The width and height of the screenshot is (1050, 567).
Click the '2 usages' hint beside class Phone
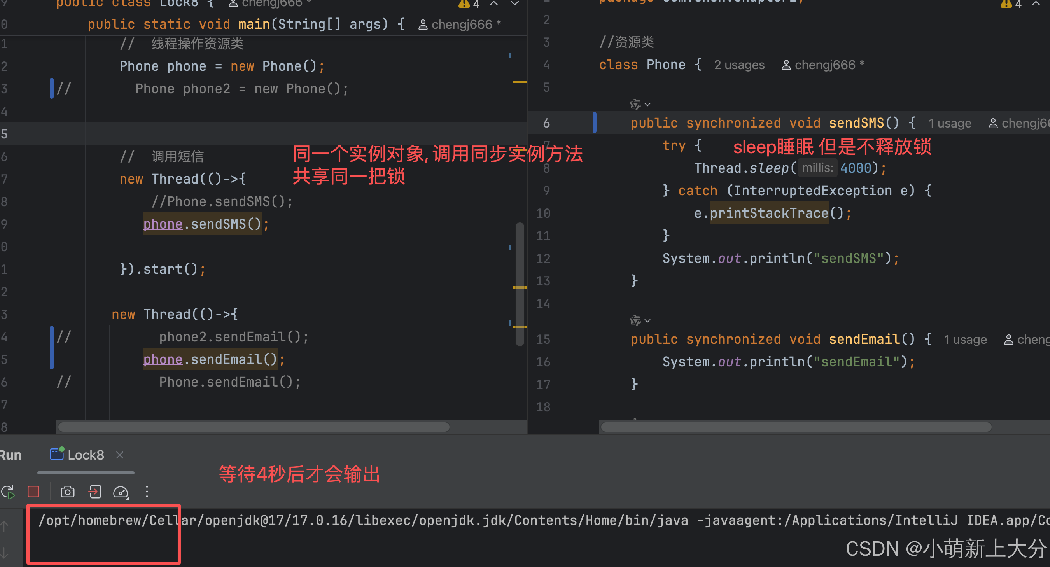739,65
